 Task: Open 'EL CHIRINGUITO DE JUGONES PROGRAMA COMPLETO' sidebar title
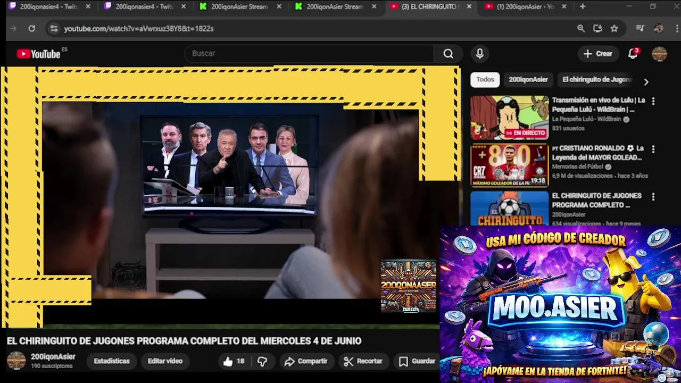point(597,200)
